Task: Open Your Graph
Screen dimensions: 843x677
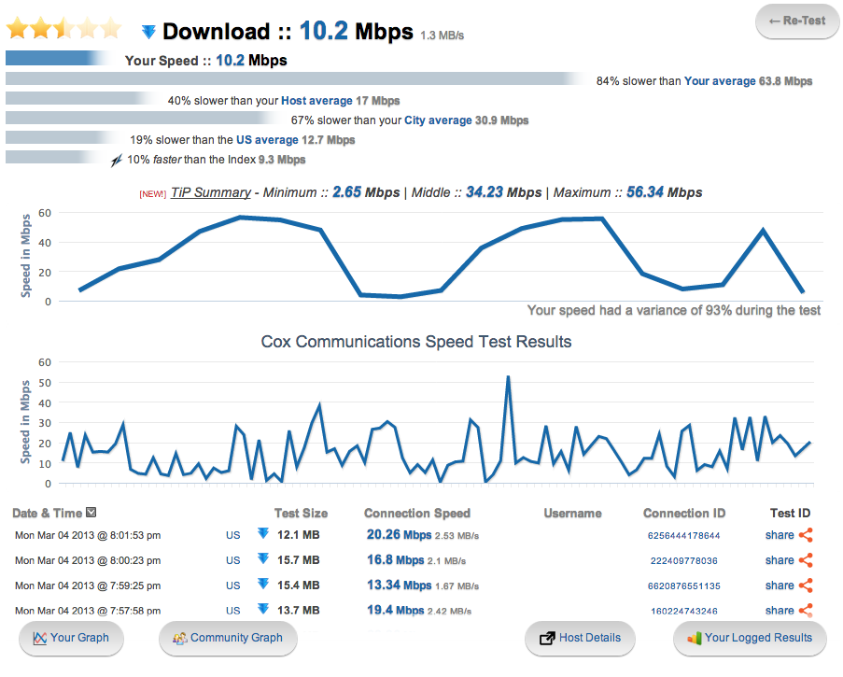Action: tap(72, 639)
